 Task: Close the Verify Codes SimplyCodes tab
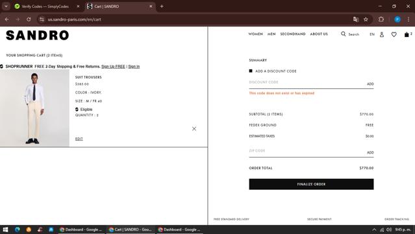[78, 6]
